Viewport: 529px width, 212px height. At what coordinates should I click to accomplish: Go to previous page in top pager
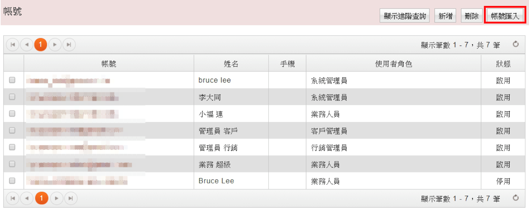click(x=27, y=45)
